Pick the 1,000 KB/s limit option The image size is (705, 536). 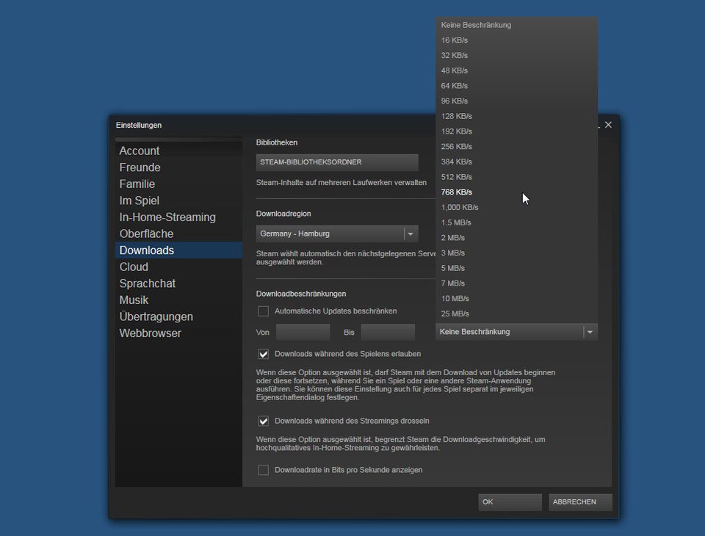click(516, 208)
